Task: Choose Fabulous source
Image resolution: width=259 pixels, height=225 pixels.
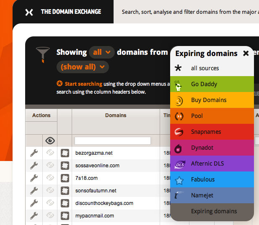Action: click(x=212, y=179)
